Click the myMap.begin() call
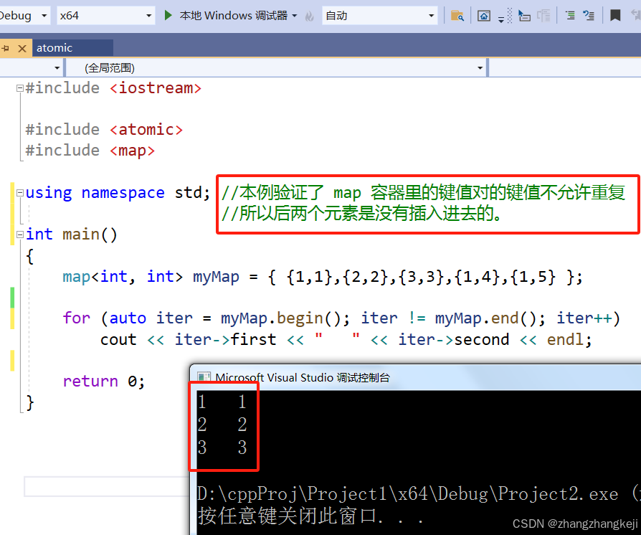Screen dimensions: 641x535 click(x=285, y=318)
